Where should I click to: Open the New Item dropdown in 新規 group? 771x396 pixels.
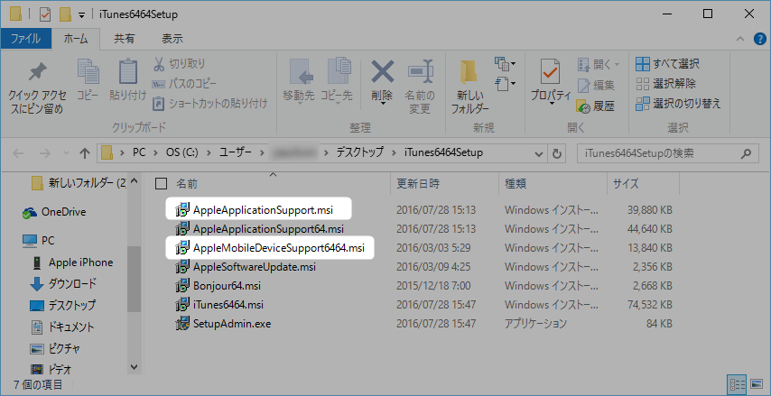pos(506,63)
